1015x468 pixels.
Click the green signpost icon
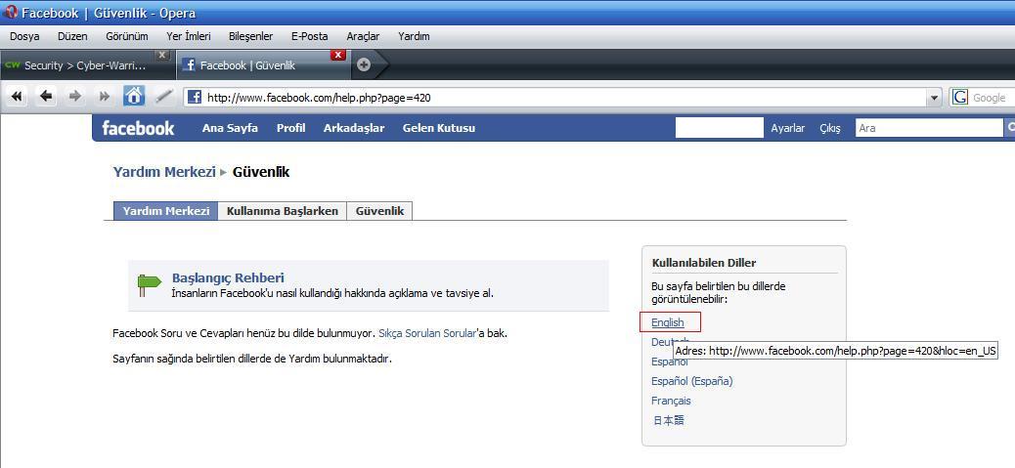pyautogui.click(x=149, y=285)
